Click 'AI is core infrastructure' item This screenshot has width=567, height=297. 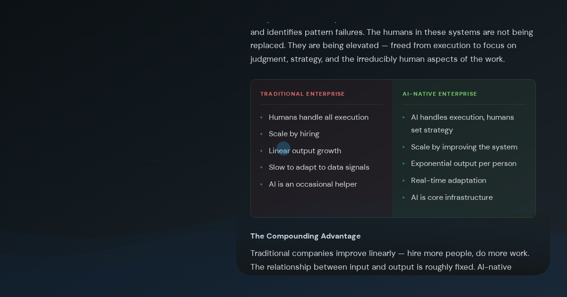pyautogui.click(x=452, y=198)
